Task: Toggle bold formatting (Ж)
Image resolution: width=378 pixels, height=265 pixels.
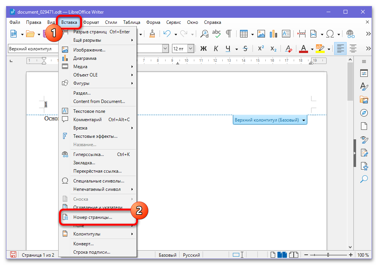Action: (x=203, y=49)
